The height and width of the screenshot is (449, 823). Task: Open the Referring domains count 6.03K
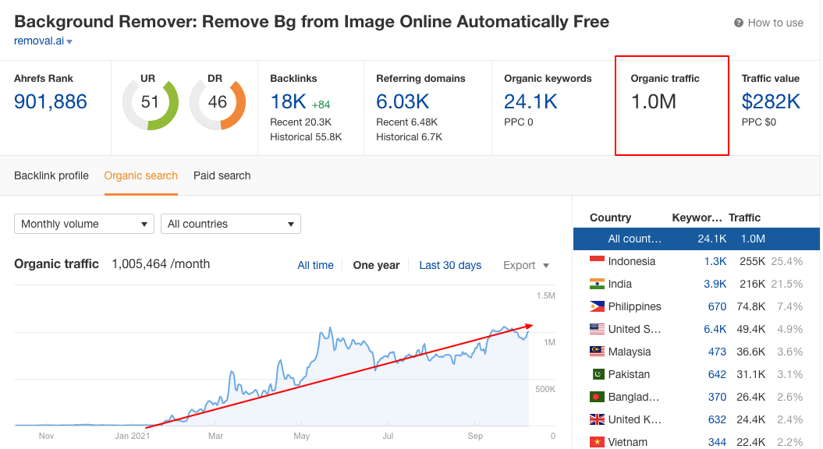(x=403, y=102)
